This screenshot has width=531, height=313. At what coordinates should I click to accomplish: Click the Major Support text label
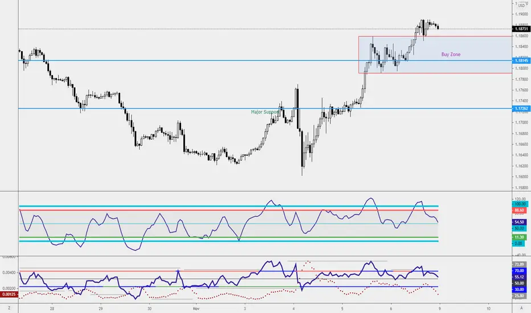coord(265,112)
